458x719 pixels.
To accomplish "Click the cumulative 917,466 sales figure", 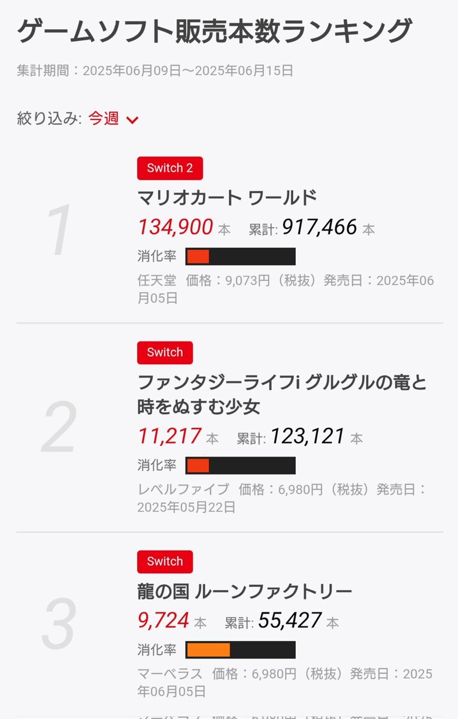I will click(x=320, y=227).
